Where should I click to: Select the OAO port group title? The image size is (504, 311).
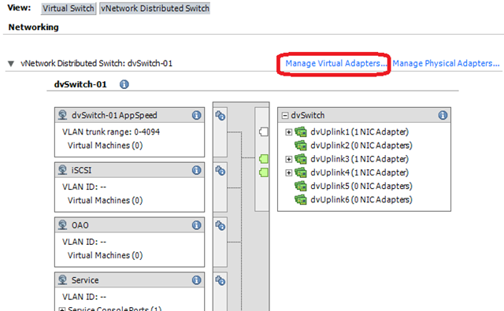(80, 225)
